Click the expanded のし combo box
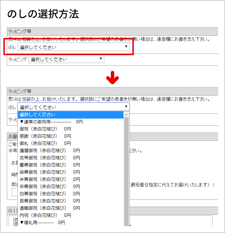The height and width of the screenshot is (233, 225). [x=73, y=107]
